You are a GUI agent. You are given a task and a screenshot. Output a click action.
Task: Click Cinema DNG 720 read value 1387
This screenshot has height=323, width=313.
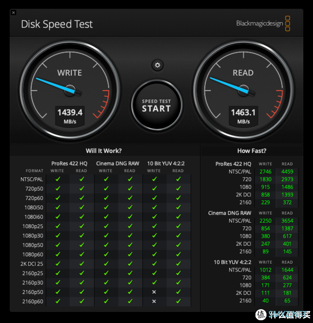tap(287, 229)
